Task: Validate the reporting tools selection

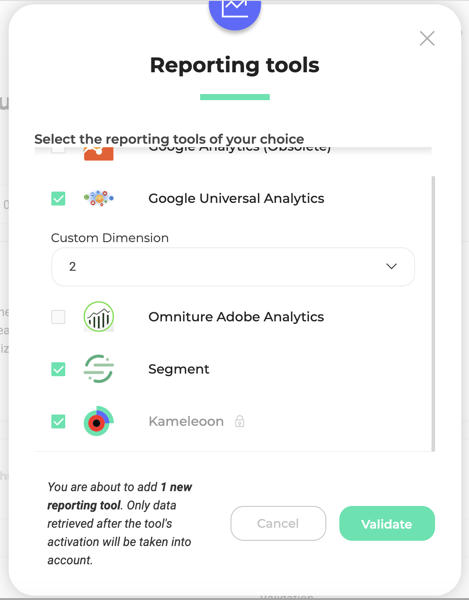Action: [387, 523]
